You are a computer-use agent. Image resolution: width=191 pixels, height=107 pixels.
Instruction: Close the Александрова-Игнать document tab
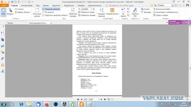pyautogui.click(x=51, y=23)
